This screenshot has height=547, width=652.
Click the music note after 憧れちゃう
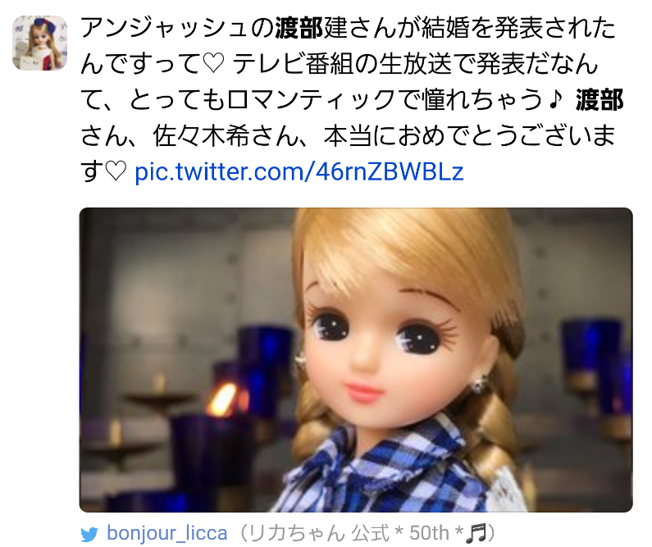(555, 100)
